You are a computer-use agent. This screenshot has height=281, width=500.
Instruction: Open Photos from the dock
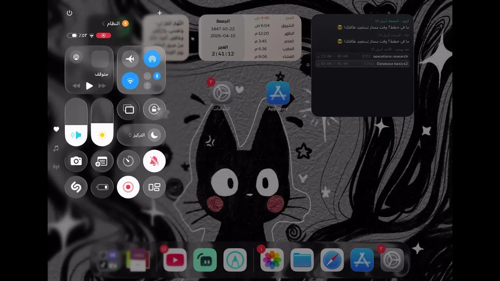pos(272,260)
